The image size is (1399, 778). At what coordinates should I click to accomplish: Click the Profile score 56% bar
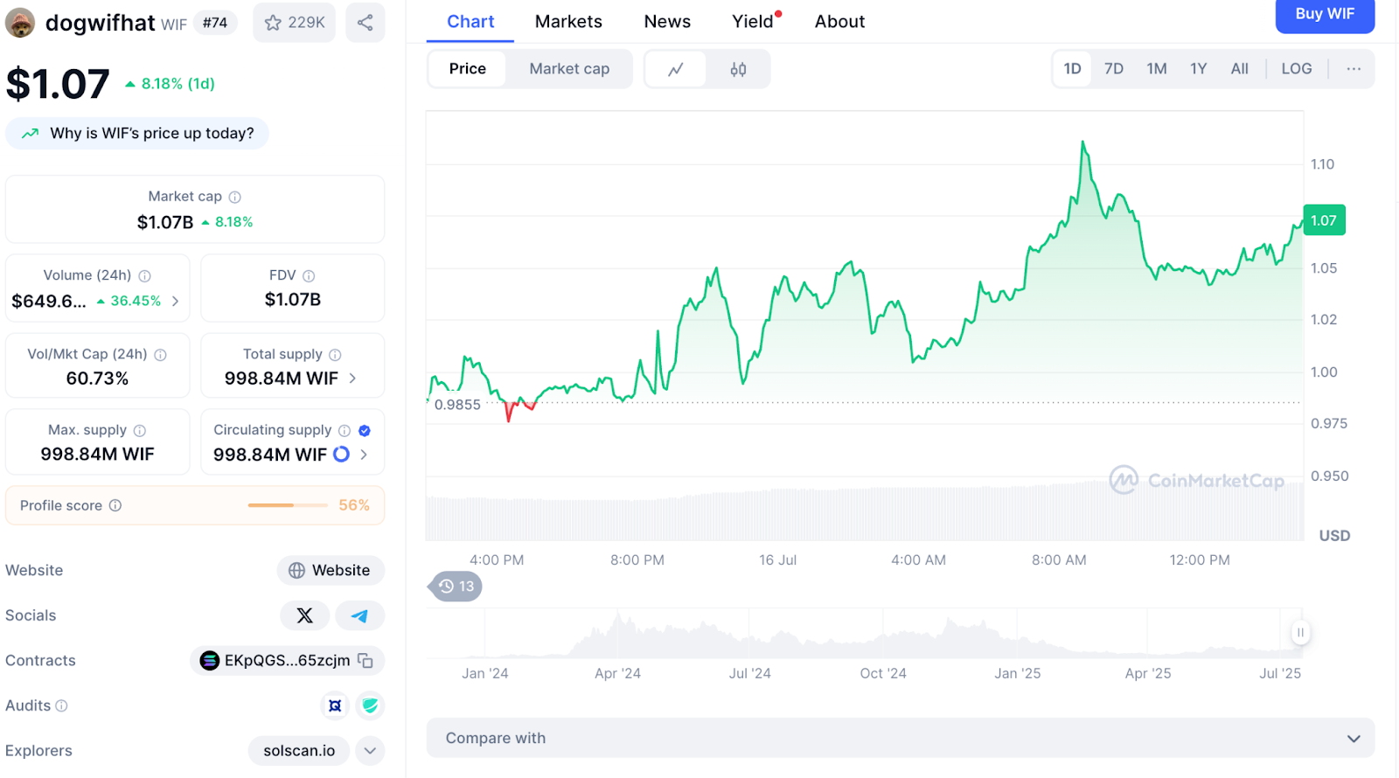coord(288,505)
